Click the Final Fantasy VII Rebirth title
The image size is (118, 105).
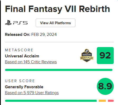(x=57, y=9)
